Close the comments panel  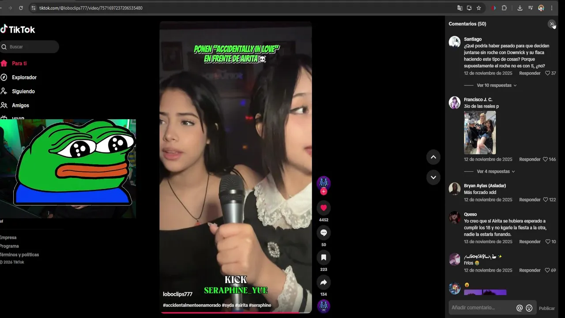pos(552,24)
